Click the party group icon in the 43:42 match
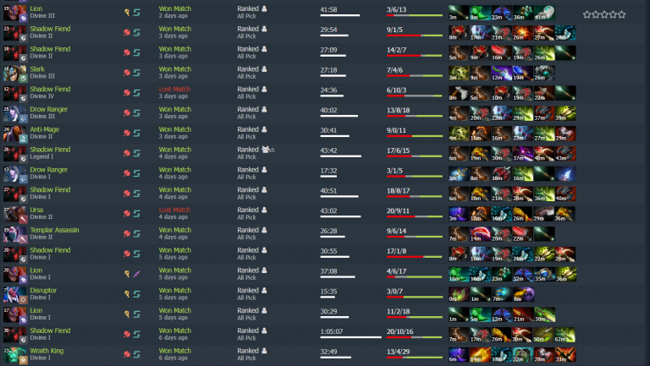This screenshot has width=650, height=366. point(265,150)
